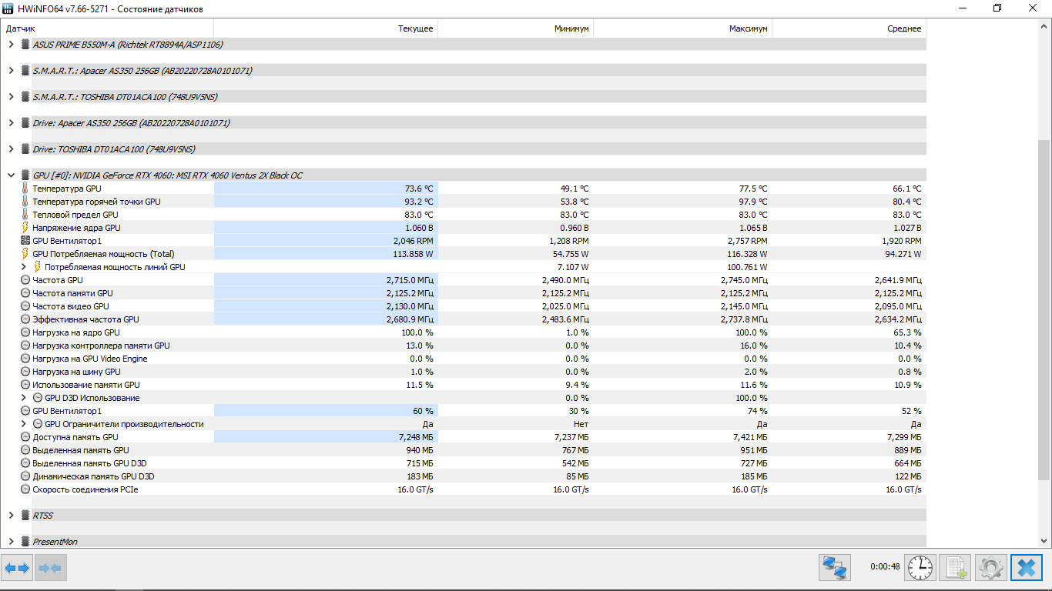Click the greyed collapse-columns arrows button
Viewport: 1052px width, 591px height.
tap(50, 568)
